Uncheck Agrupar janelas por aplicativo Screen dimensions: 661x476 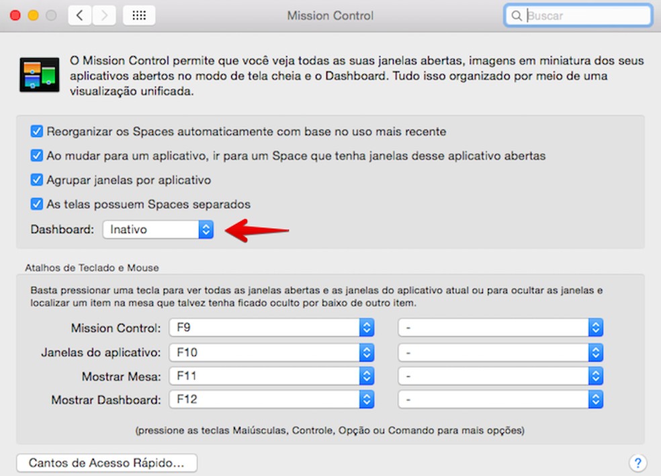36,180
